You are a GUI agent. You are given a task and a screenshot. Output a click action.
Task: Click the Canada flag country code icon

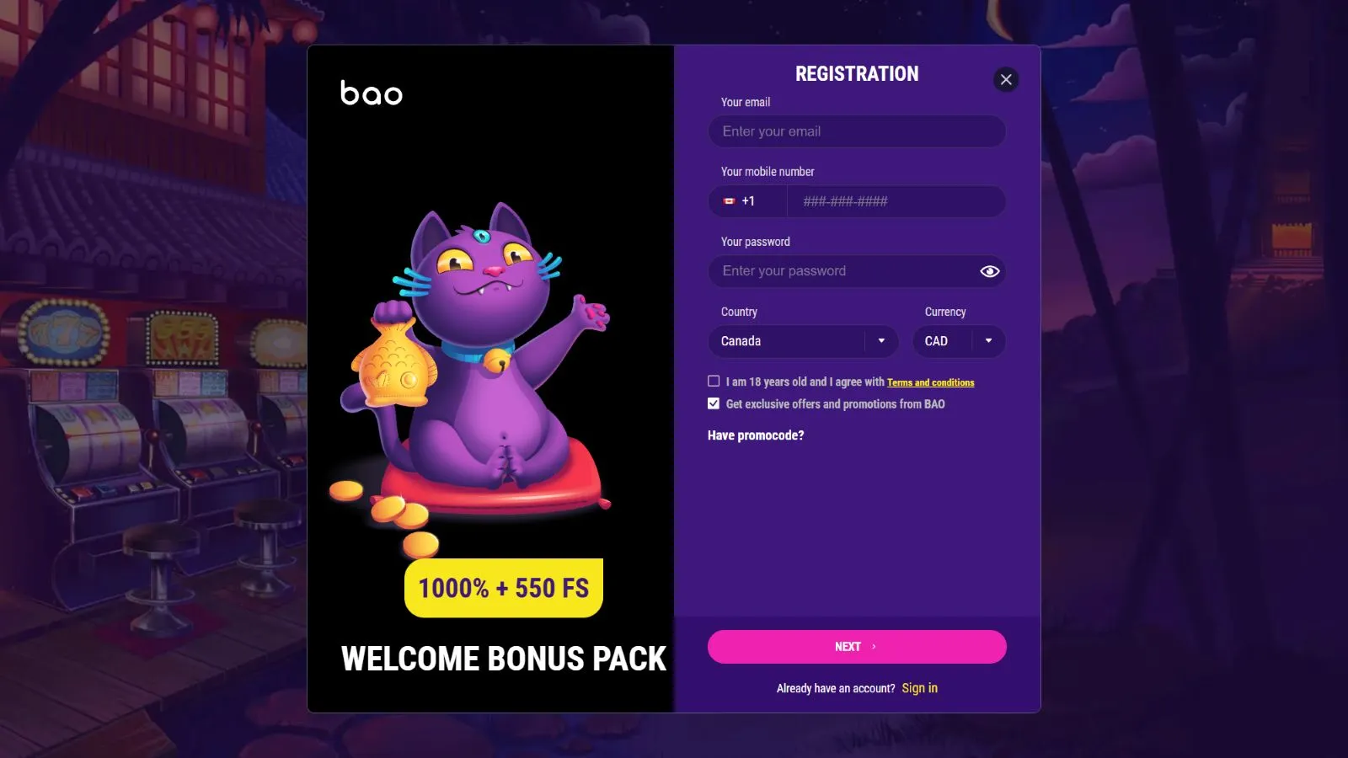coord(730,201)
